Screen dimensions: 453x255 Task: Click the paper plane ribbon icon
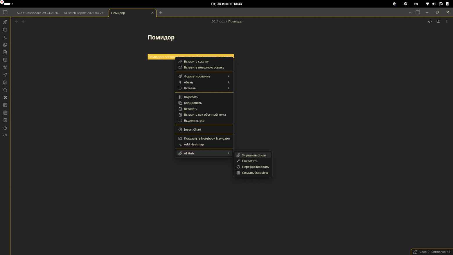pyautogui.click(x=5, y=75)
